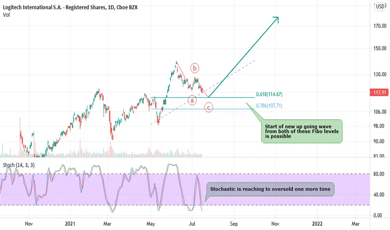This screenshot has height=230, width=390.
Task: Click the 'Stochastic is reaching to oversold' callout
Action: (270, 189)
